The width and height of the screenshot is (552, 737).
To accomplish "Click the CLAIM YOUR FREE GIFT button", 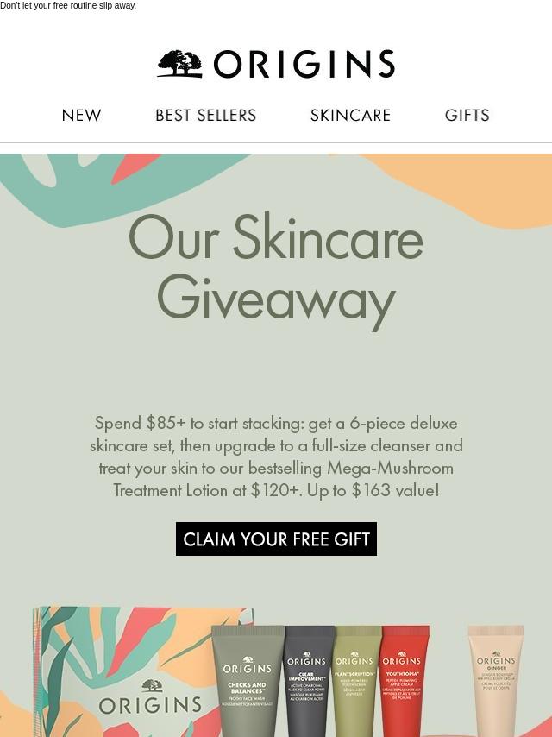I will 276,539.
